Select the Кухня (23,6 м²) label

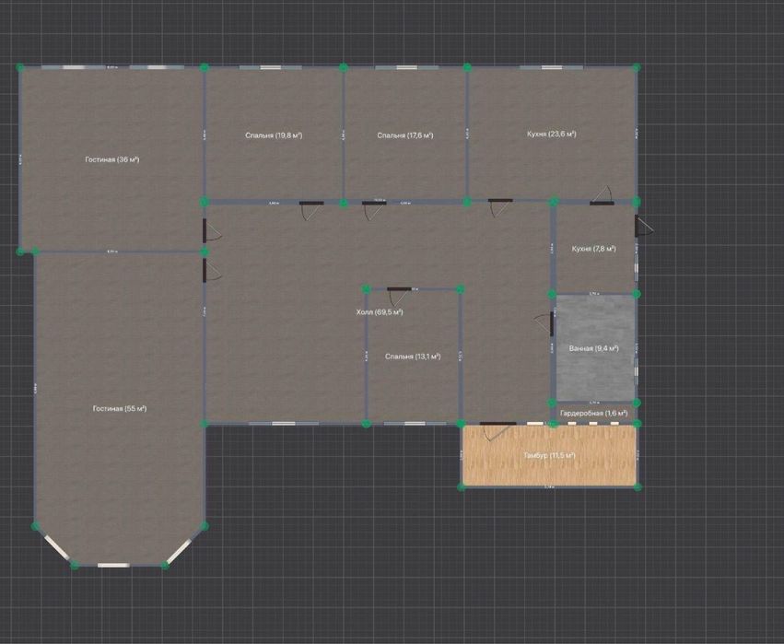(552, 134)
